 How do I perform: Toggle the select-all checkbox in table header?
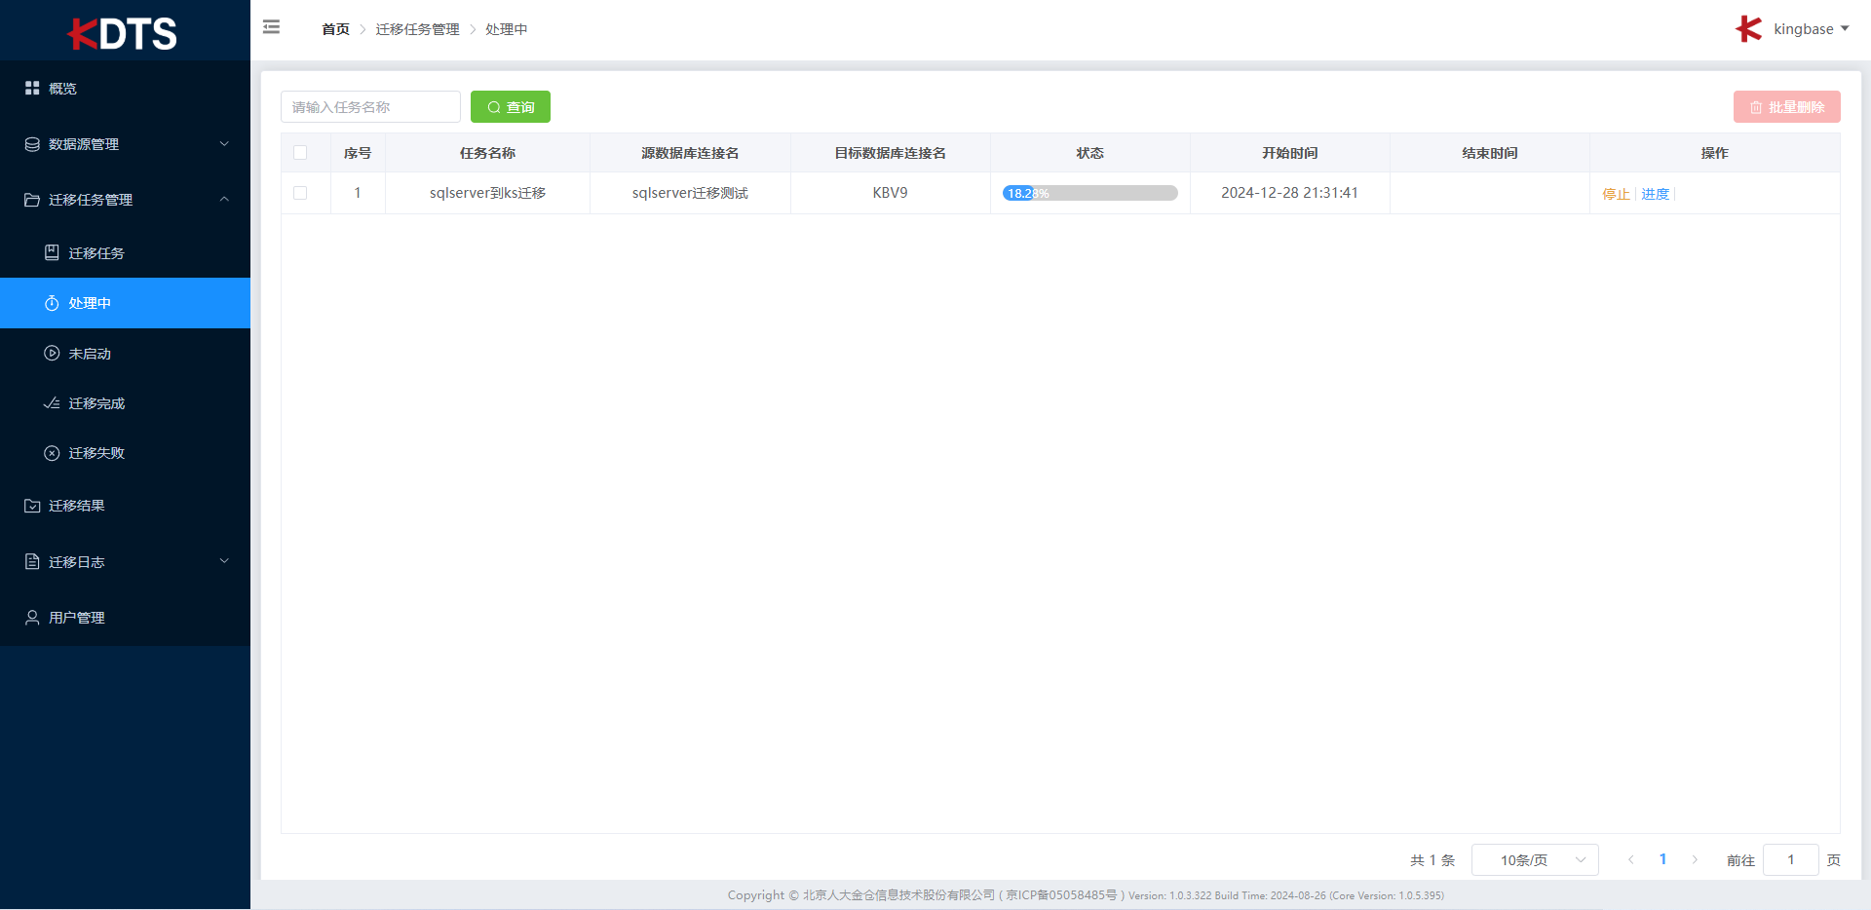(x=300, y=153)
